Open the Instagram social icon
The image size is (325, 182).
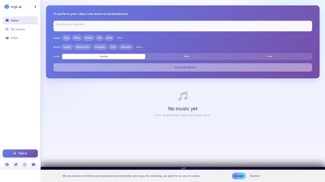click(x=25, y=164)
